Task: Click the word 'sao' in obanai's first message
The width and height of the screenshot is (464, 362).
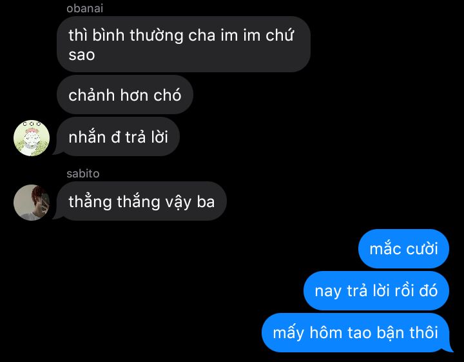Action: 82,55
